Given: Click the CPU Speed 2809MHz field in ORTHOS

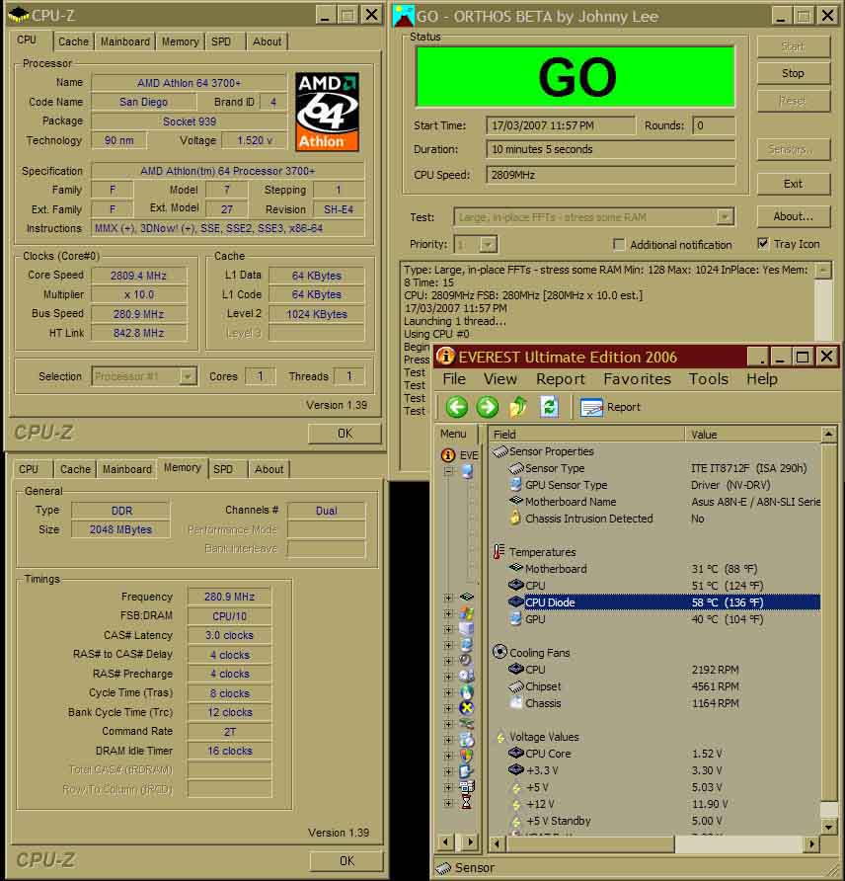Looking at the screenshot, I should [610, 175].
